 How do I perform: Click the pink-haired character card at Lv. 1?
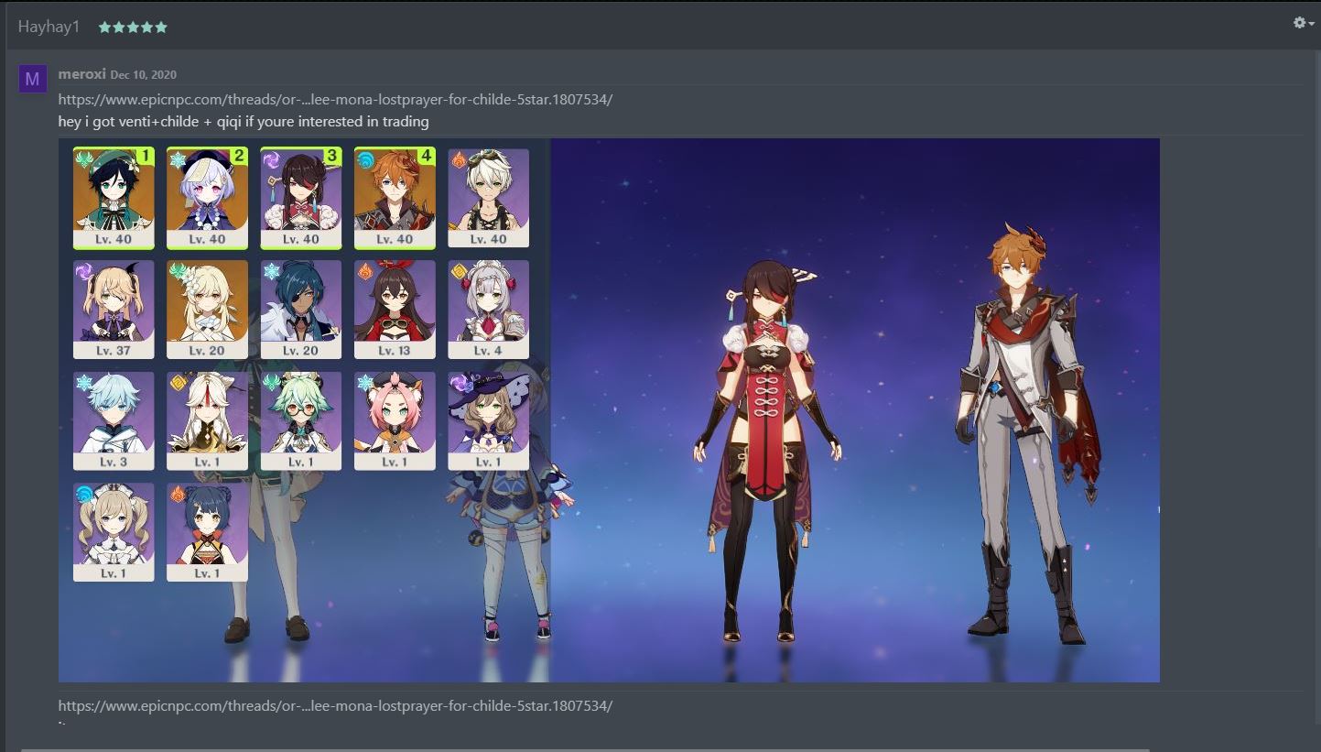(395, 421)
